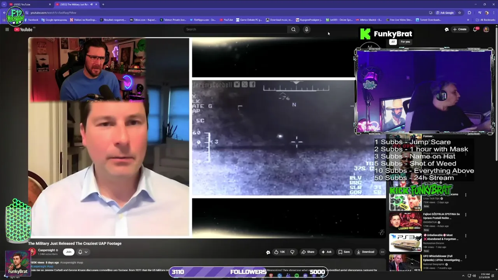Screen dimensions: 498x280
Task: Click the Caspersight channel avatar
Action: point(32,252)
